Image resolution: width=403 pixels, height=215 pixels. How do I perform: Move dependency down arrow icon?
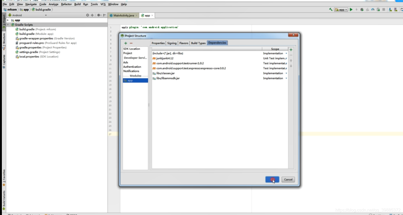click(291, 66)
